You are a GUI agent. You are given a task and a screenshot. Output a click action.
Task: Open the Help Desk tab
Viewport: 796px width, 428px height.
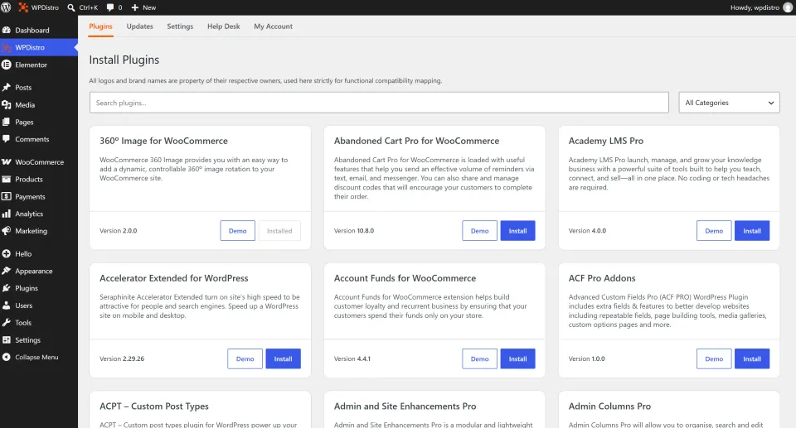pos(223,26)
